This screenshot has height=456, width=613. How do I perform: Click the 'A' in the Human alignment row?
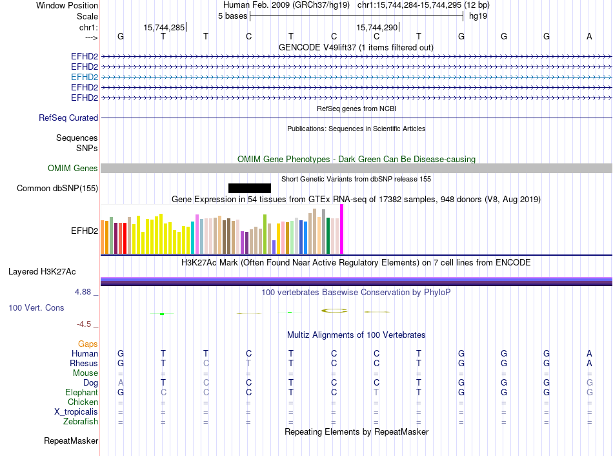[589, 353]
